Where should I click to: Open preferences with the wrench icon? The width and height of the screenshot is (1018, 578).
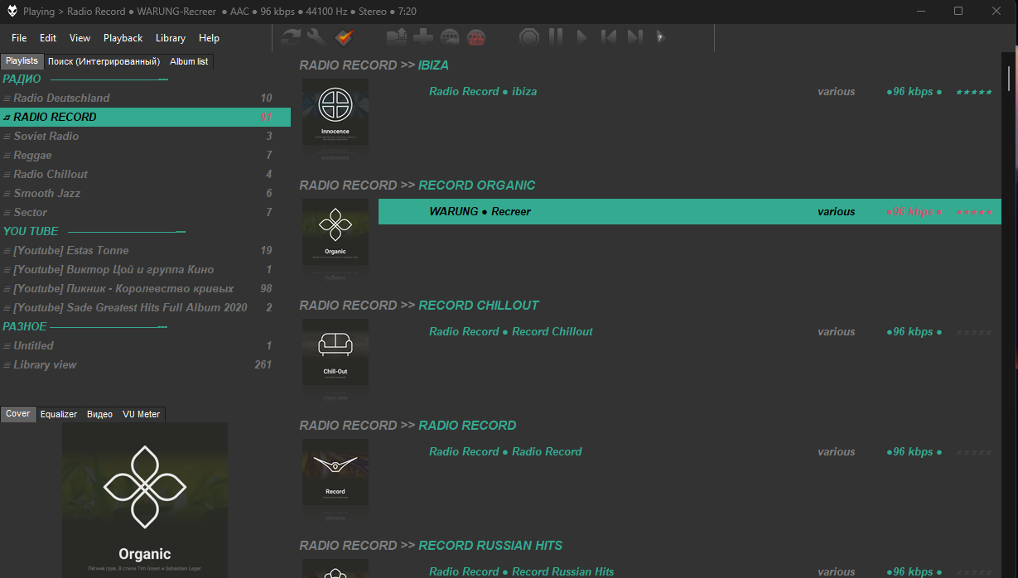(316, 36)
